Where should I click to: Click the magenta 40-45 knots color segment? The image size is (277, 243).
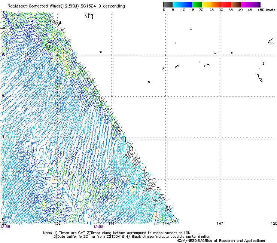point(250,4)
